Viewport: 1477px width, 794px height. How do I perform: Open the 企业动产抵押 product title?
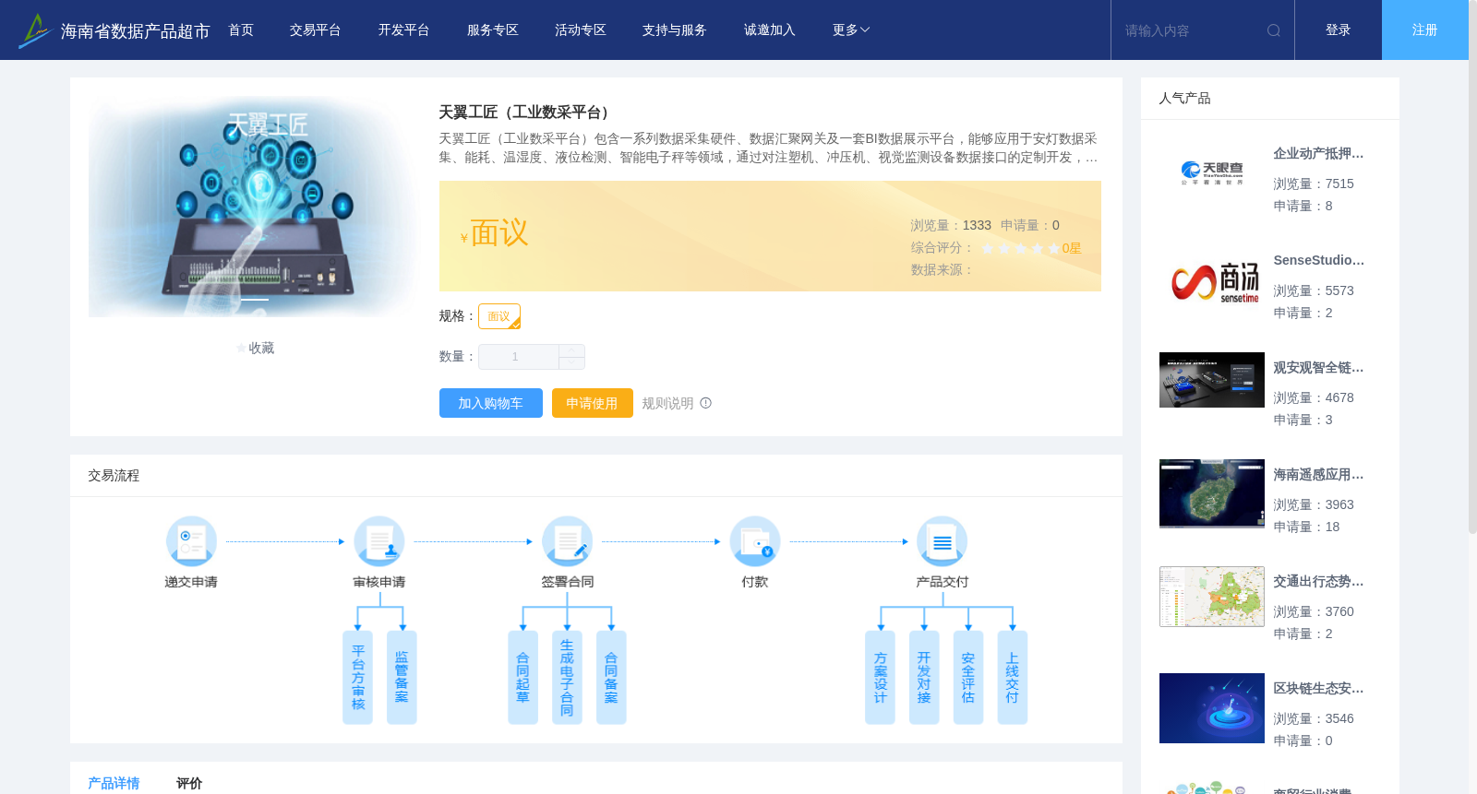point(1318,153)
